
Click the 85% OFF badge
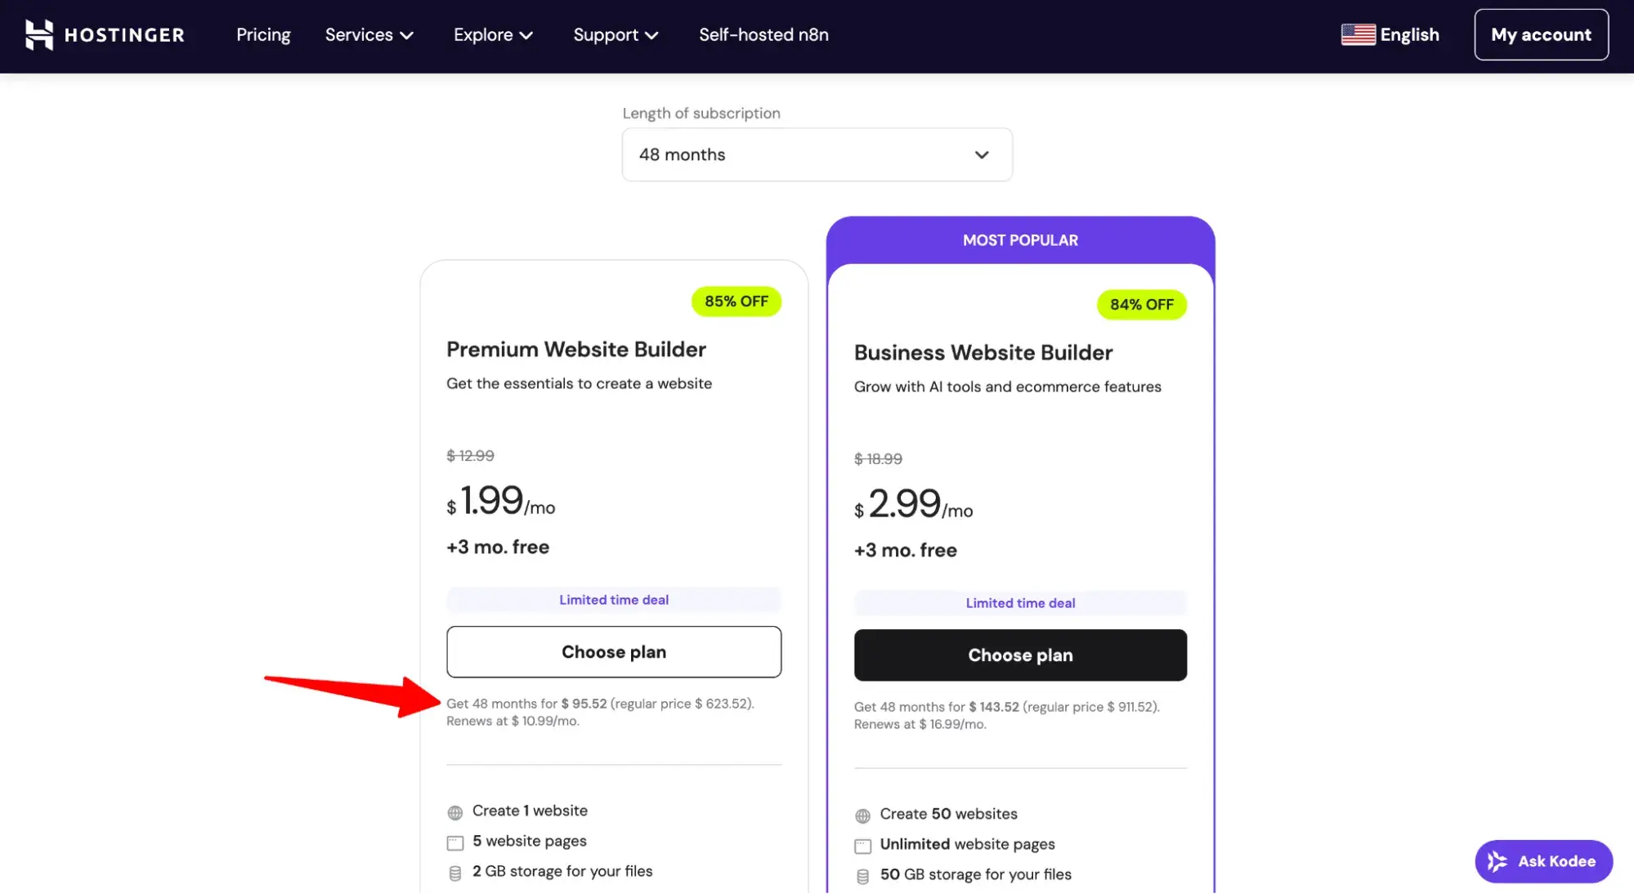[x=735, y=301]
